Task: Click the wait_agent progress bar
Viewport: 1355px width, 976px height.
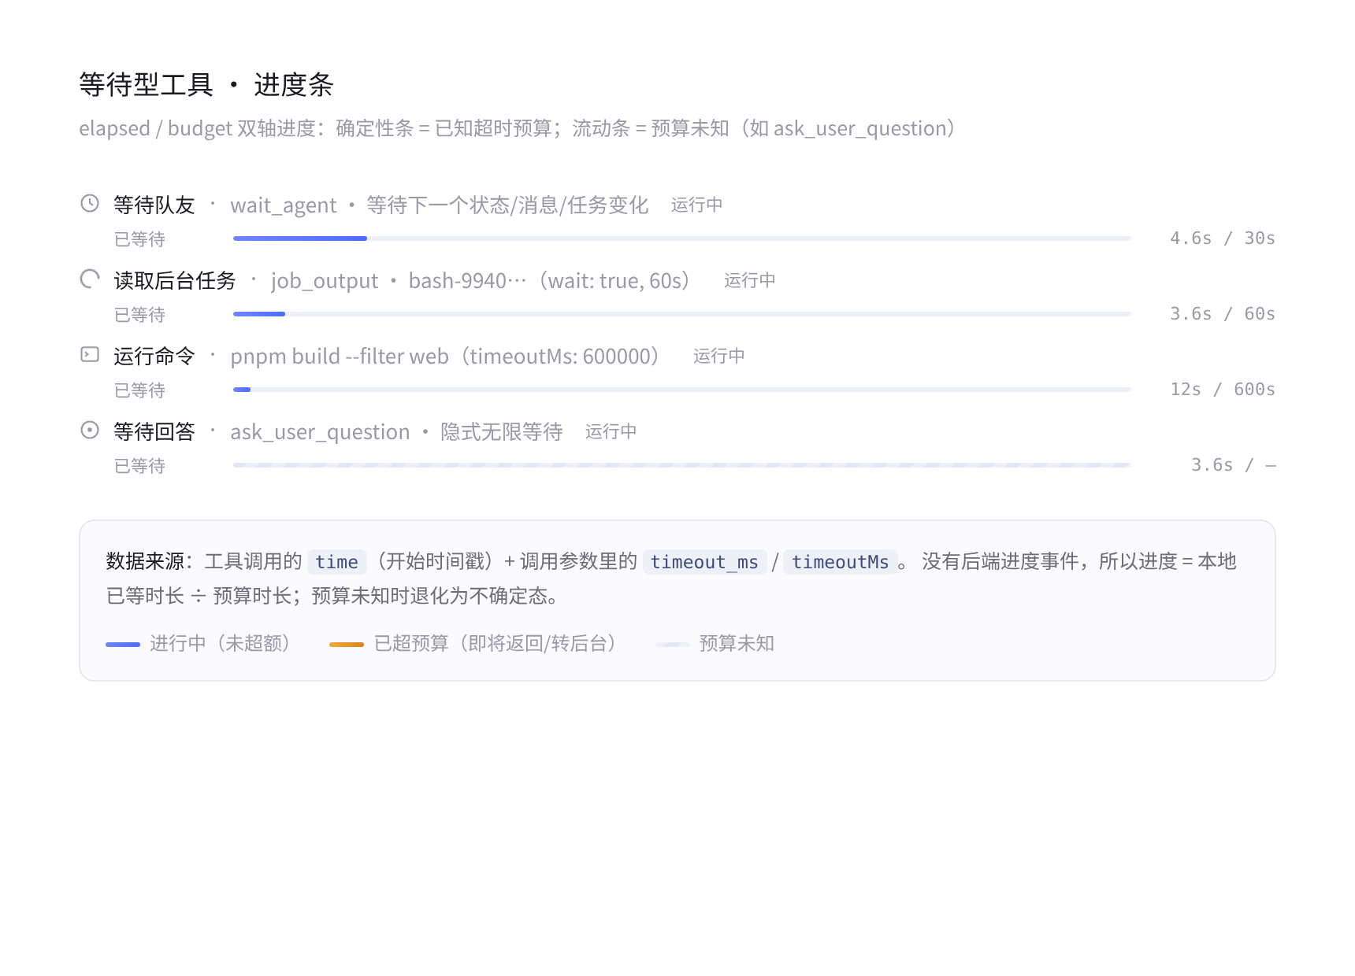Action: (x=681, y=238)
